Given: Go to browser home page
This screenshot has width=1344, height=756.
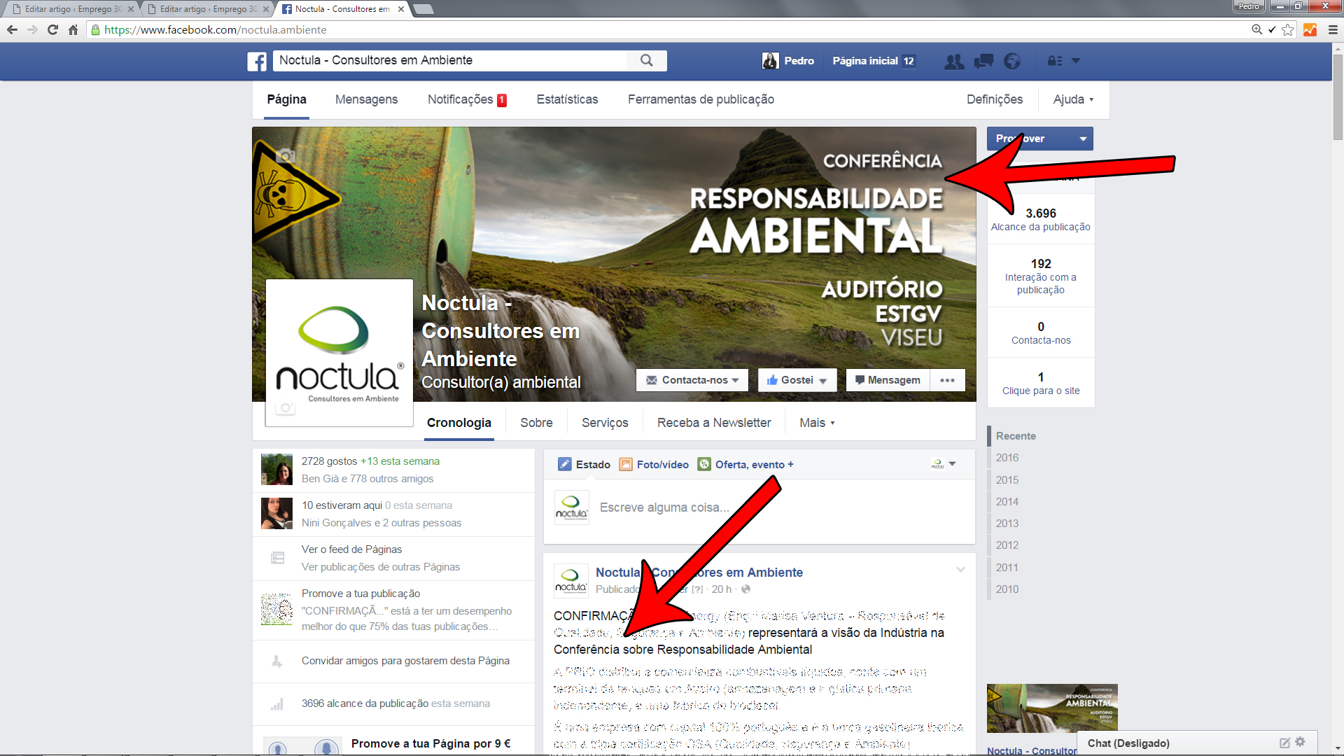Looking at the screenshot, I should [73, 29].
